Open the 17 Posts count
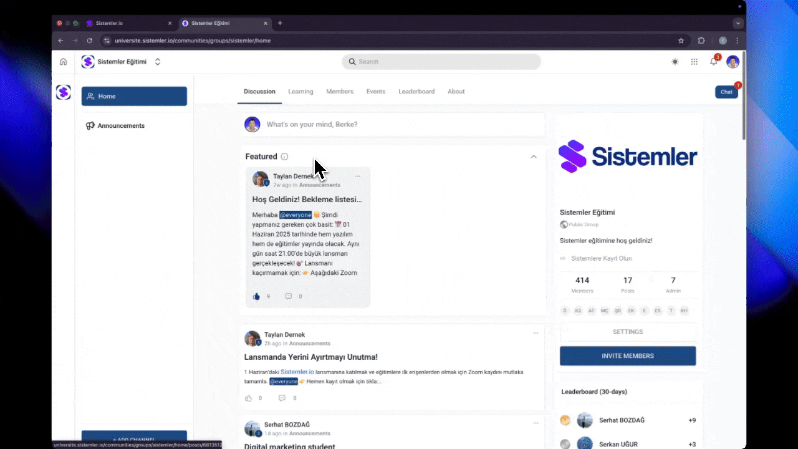798x449 pixels. (x=628, y=285)
